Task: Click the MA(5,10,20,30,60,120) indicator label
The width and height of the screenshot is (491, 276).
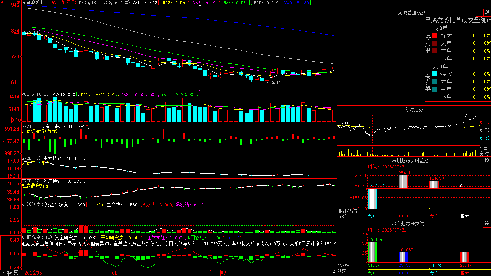Action: 104,3
